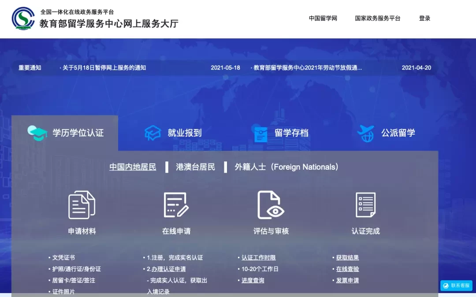The image size is (476, 297).
Task: Click the 留学存档 document icon
Action: [x=260, y=134]
